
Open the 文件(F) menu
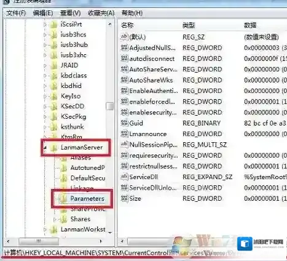point(16,14)
